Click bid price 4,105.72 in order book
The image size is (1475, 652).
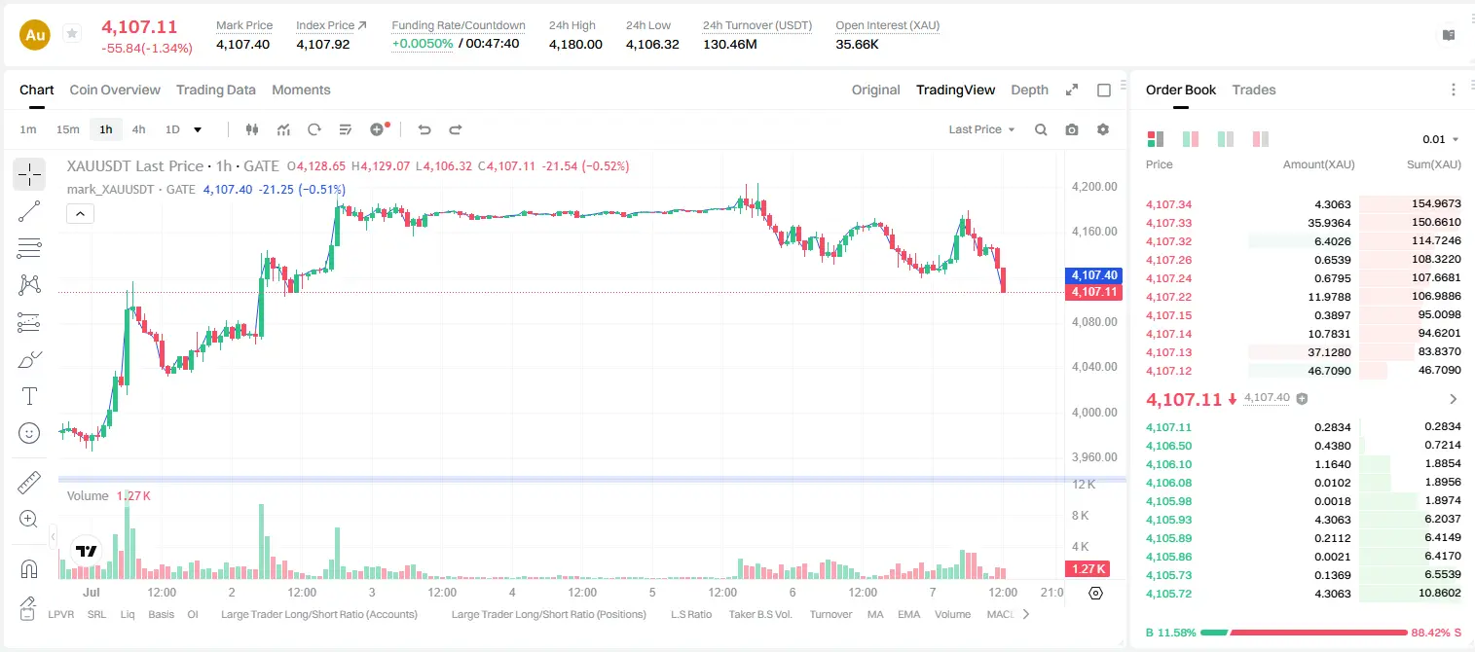pos(1169,594)
